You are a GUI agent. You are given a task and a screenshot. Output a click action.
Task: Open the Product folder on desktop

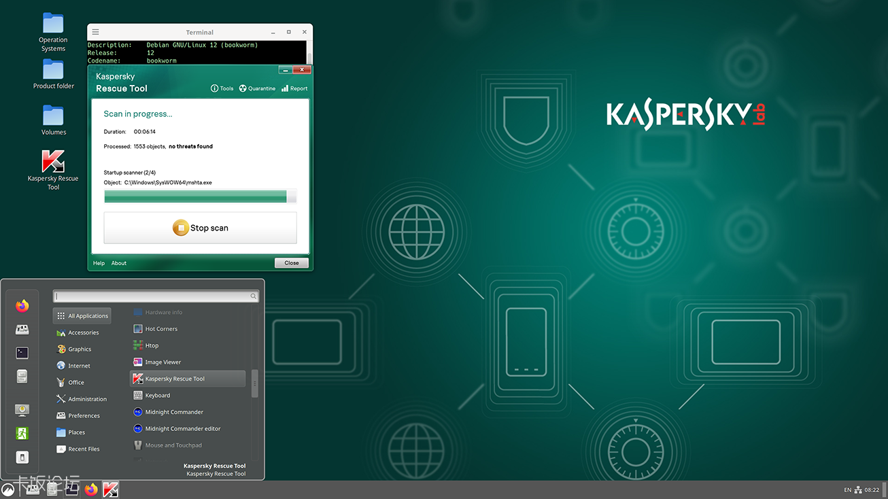tap(53, 74)
